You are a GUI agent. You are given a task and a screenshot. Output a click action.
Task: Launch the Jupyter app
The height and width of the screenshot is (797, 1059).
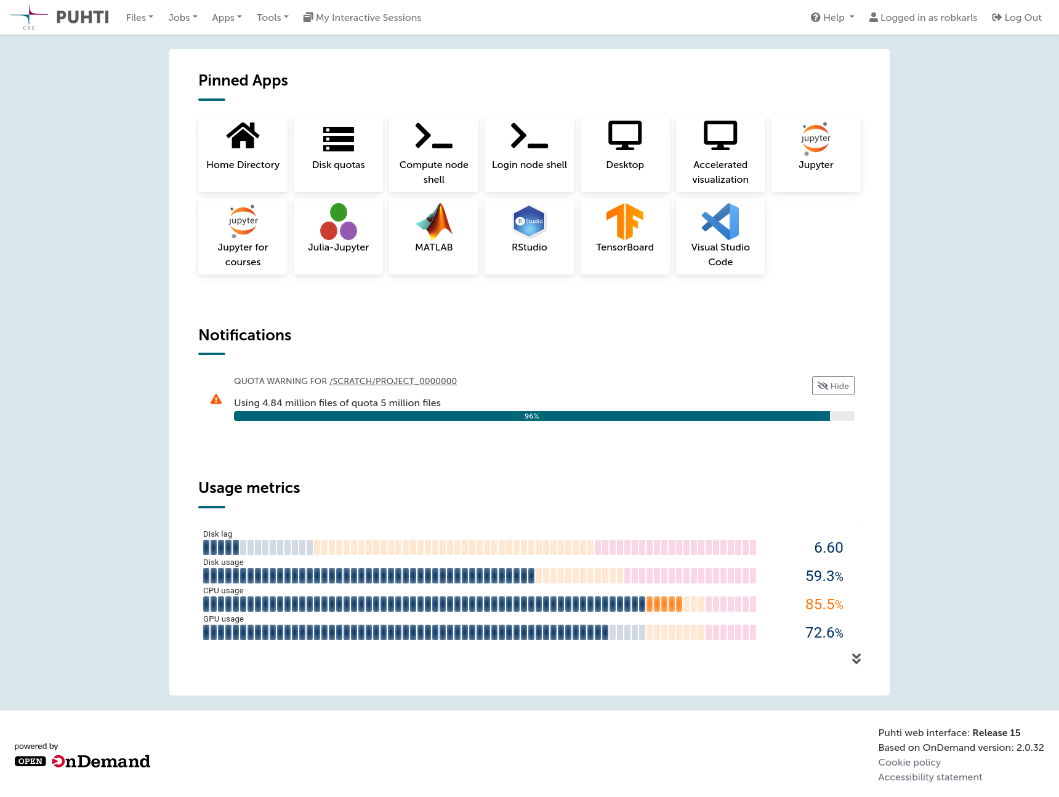click(816, 154)
